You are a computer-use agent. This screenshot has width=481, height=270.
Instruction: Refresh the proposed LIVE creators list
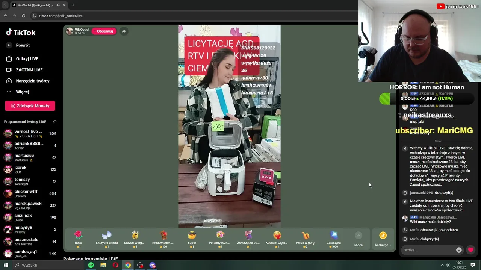[x=55, y=122]
